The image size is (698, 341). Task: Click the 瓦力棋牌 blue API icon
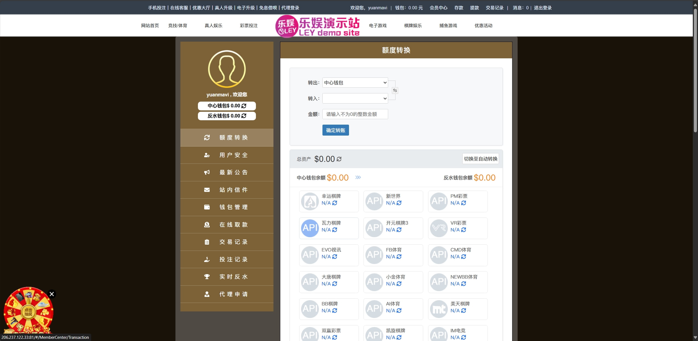pyautogui.click(x=310, y=228)
